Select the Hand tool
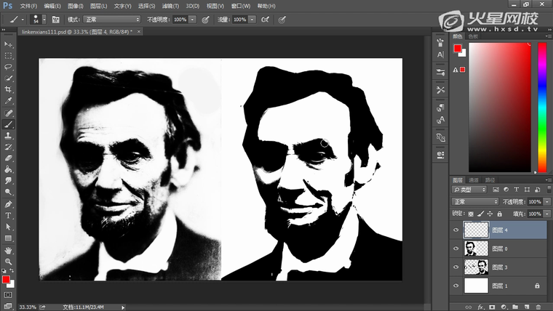 coord(9,250)
